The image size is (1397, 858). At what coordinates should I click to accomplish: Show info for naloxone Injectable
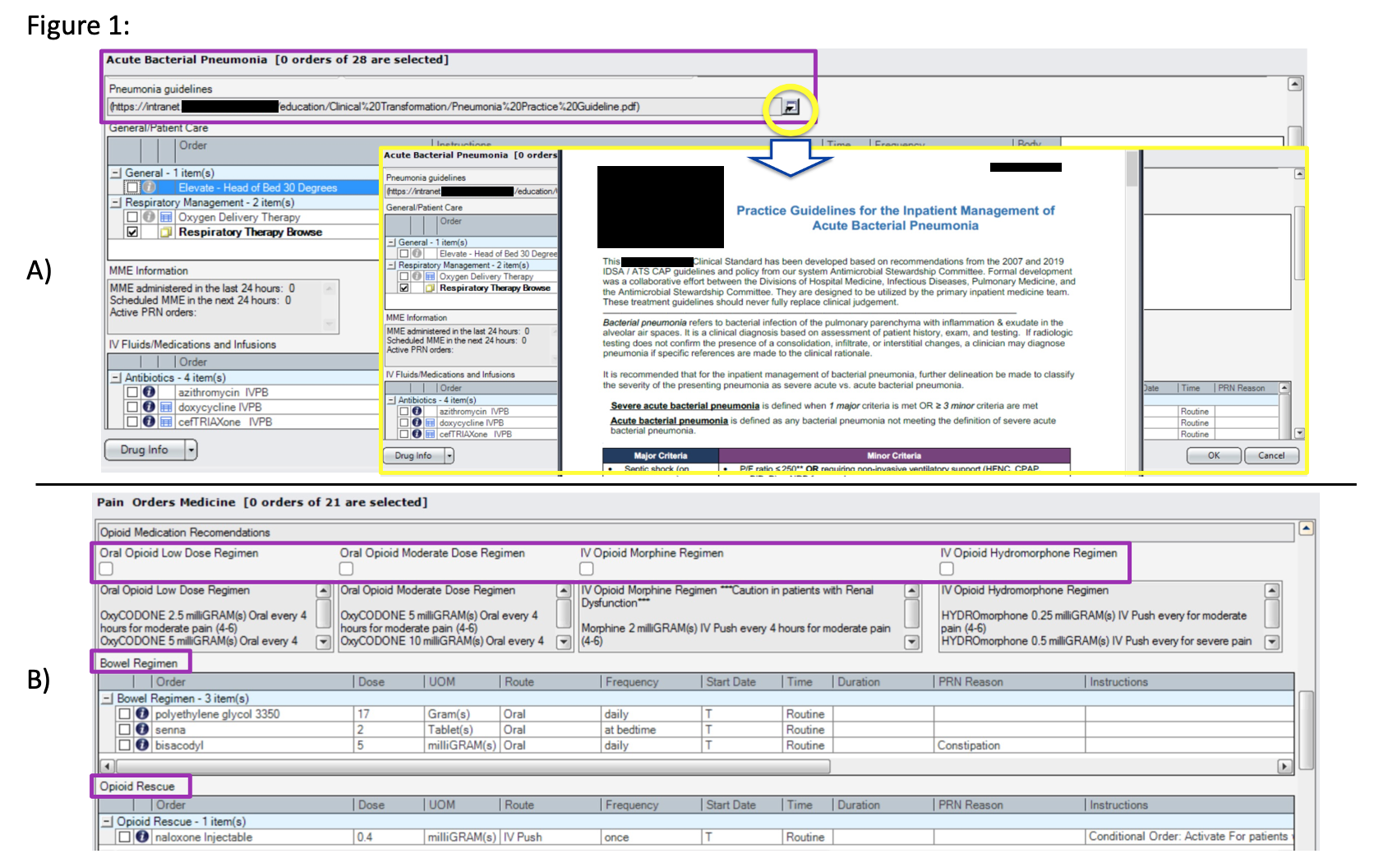tap(142, 837)
